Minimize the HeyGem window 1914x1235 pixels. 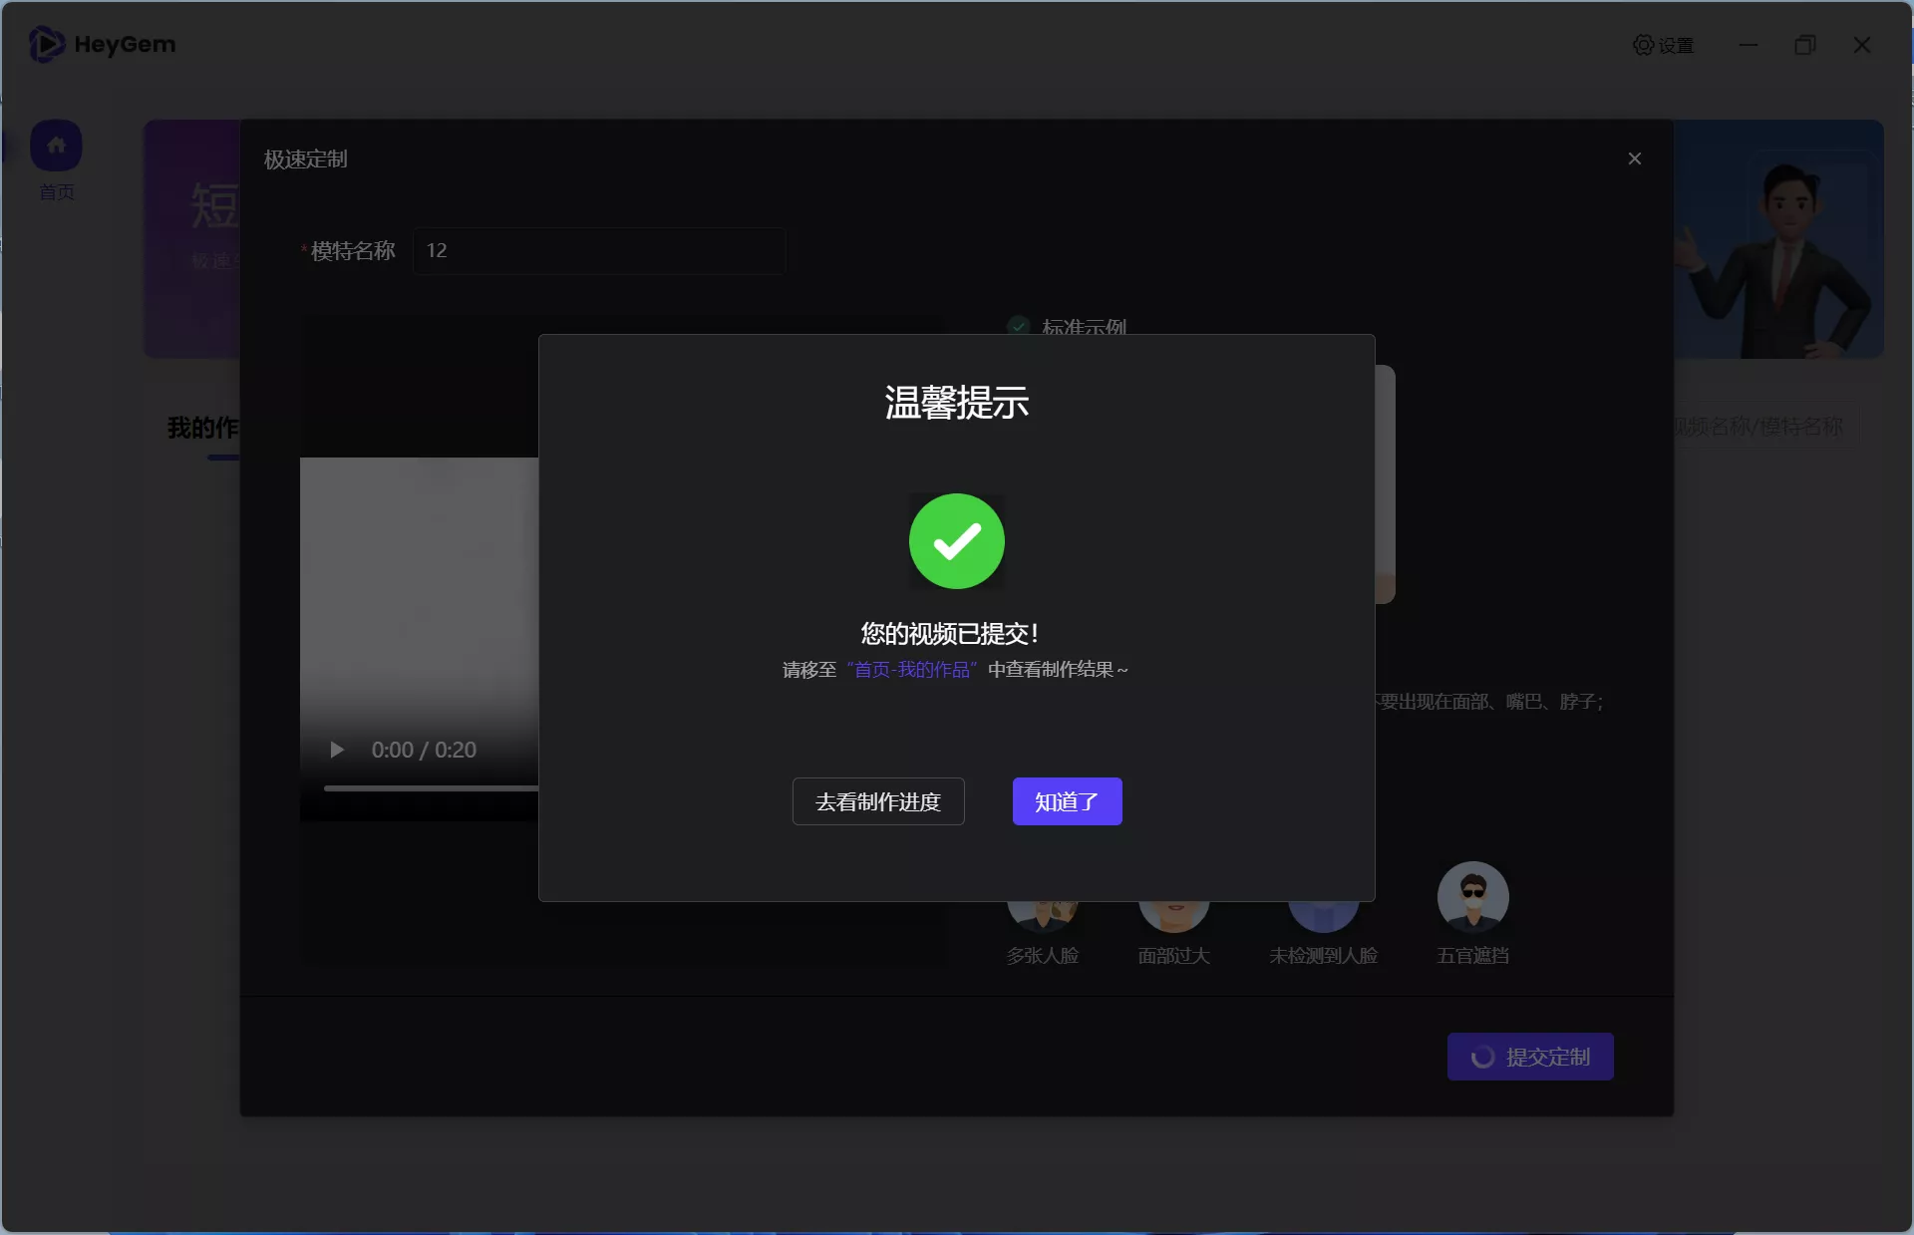(x=1749, y=45)
